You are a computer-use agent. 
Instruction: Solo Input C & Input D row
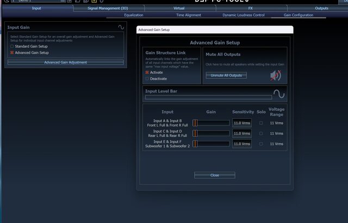(x=261, y=133)
